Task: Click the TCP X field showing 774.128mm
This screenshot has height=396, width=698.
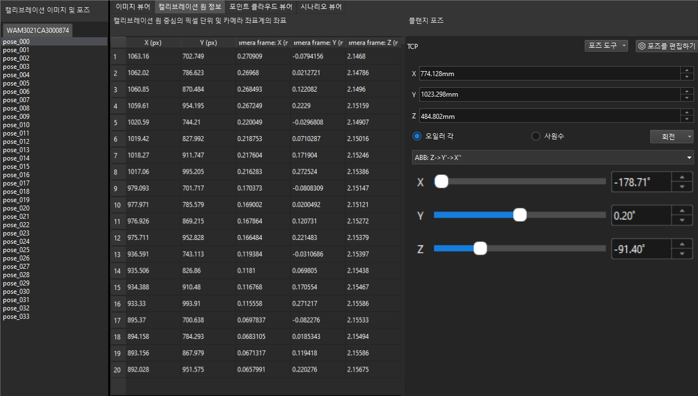Action: [550, 73]
